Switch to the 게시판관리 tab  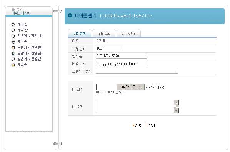pyautogui.click(x=129, y=33)
